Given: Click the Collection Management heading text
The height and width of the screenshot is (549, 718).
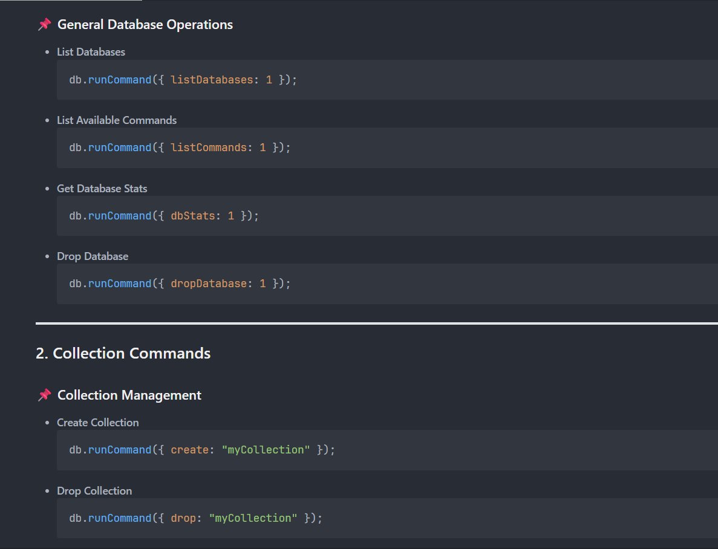Looking at the screenshot, I should (129, 395).
